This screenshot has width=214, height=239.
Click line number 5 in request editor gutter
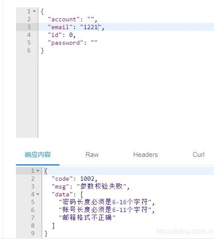coord(29,43)
